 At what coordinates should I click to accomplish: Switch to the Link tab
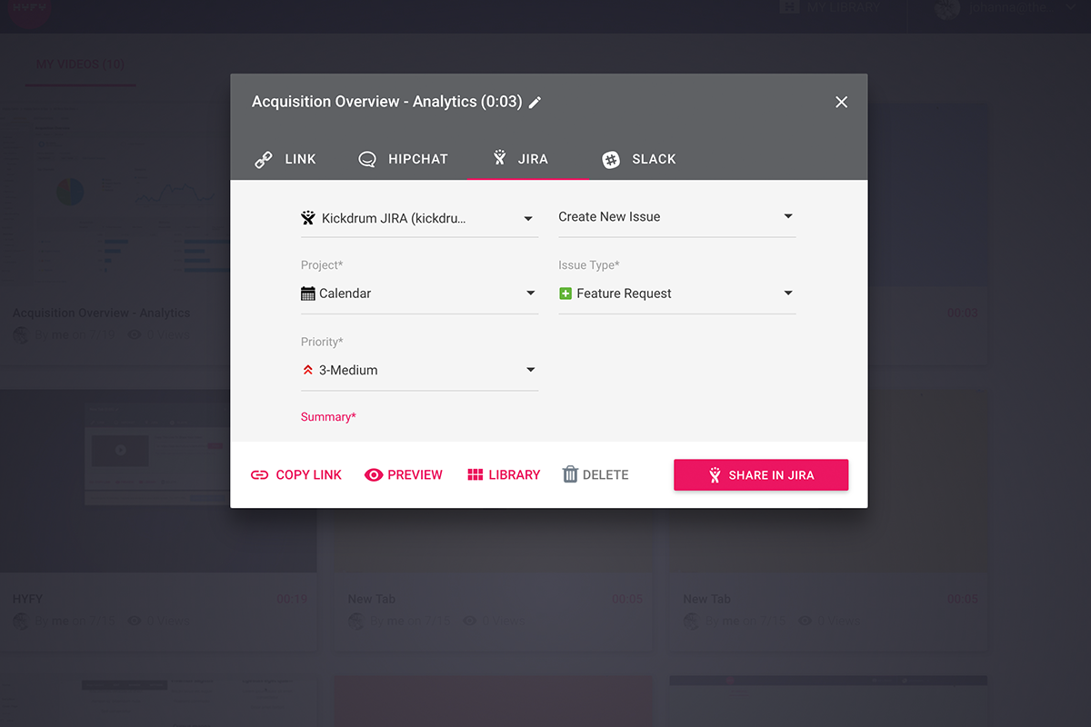(285, 159)
